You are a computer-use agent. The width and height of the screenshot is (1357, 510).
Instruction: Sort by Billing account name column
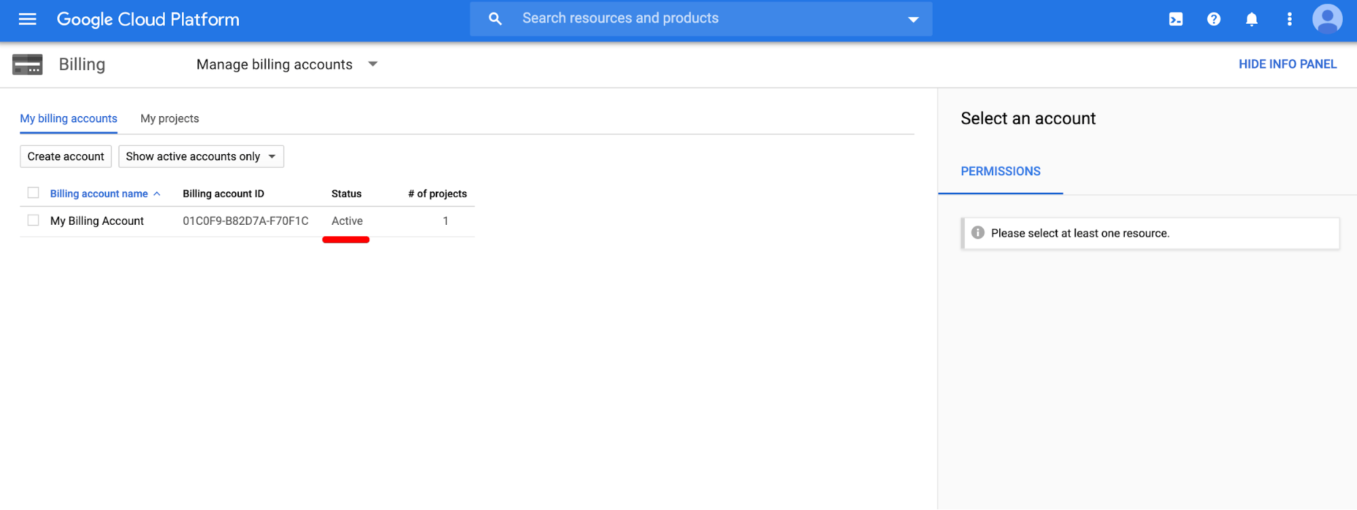pos(99,194)
